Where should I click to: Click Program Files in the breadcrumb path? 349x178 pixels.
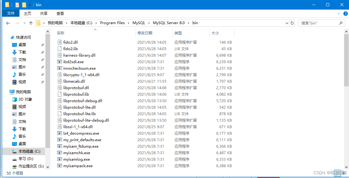tap(112, 23)
